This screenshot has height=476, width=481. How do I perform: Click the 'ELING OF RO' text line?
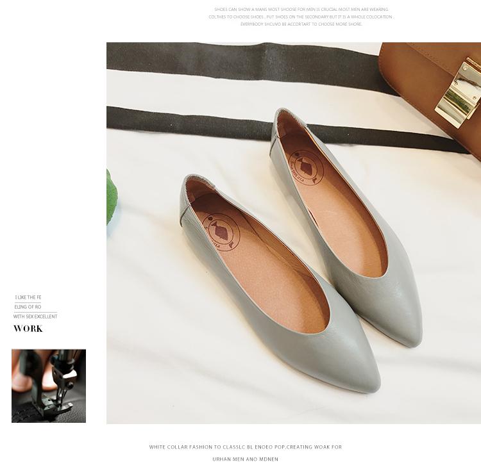coord(28,307)
